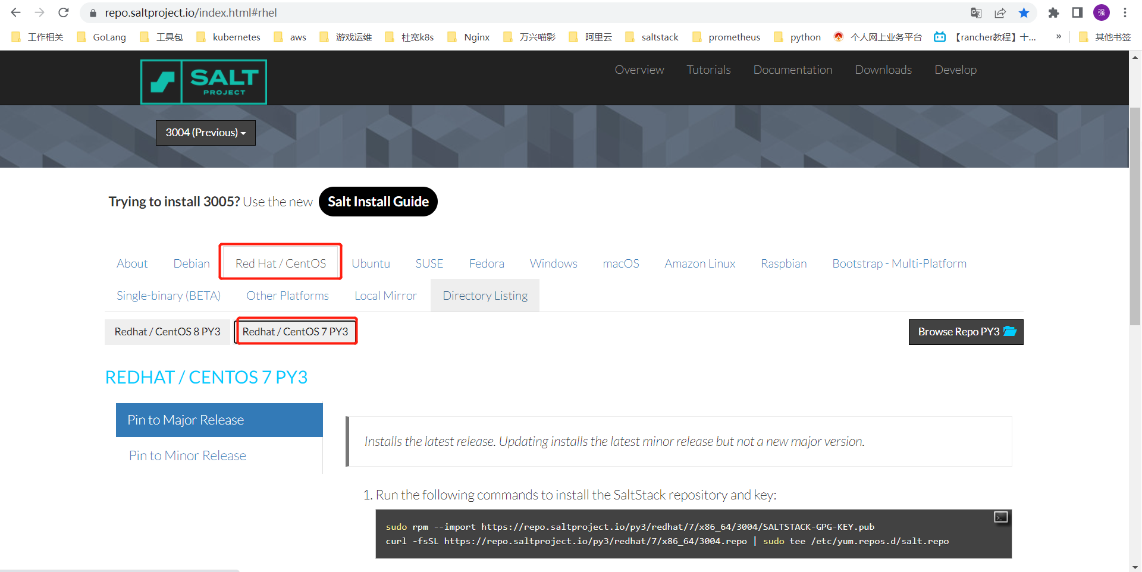
Task: Click the Browse Repo PY3 button
Action: 966,332
